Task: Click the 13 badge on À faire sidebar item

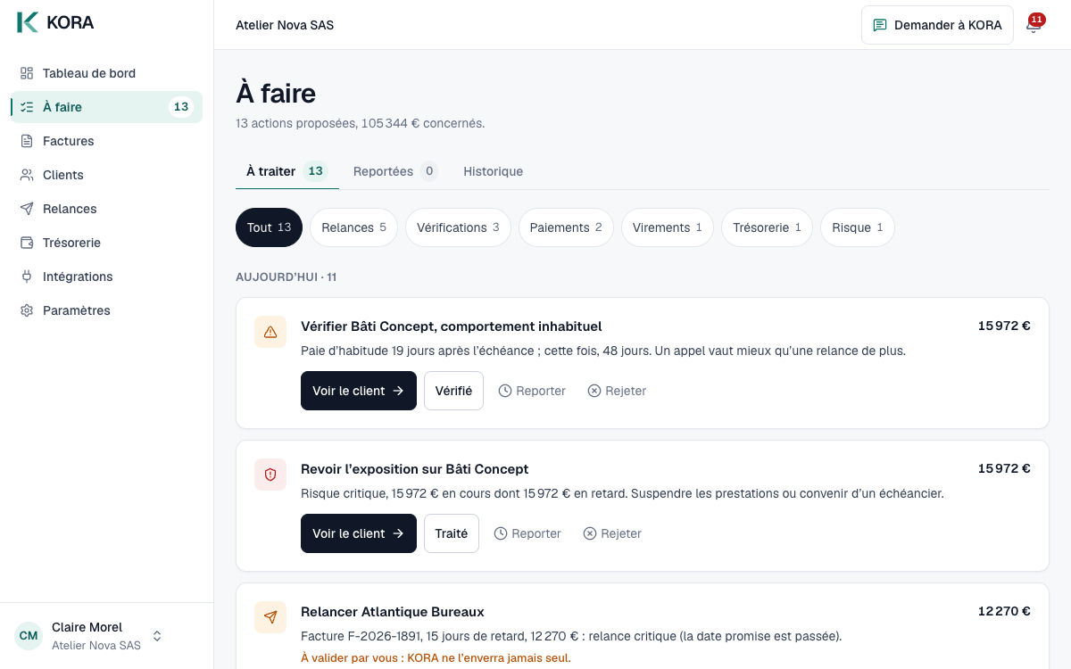Action: (181, 107)
